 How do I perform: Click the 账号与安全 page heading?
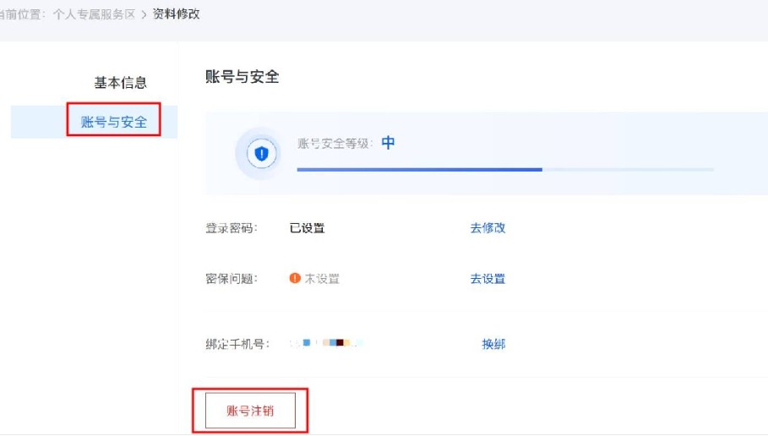click(242, 77)
